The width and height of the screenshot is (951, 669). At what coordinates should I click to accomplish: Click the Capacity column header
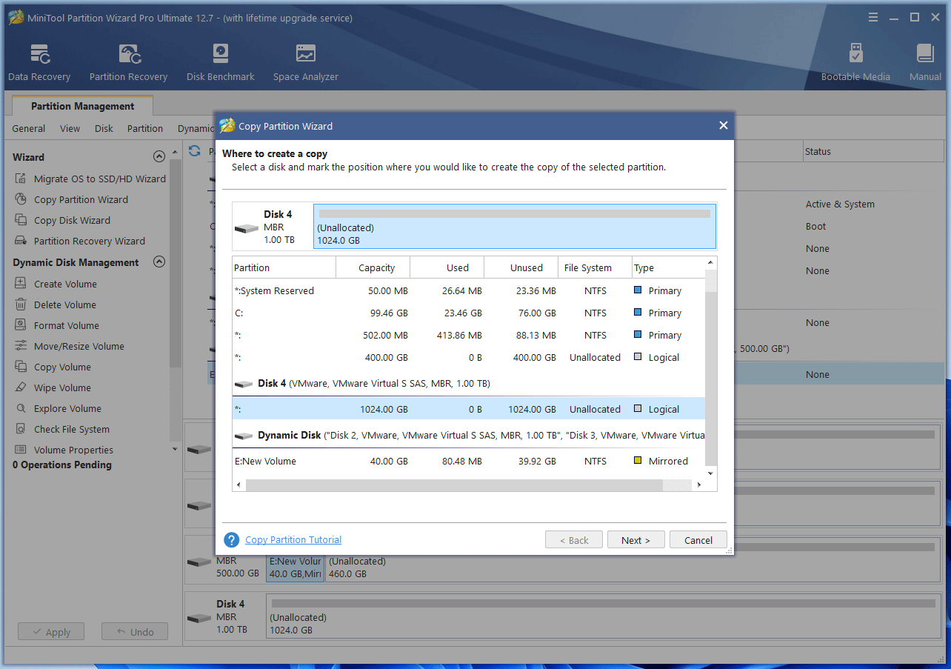click(x=373, y=267)
